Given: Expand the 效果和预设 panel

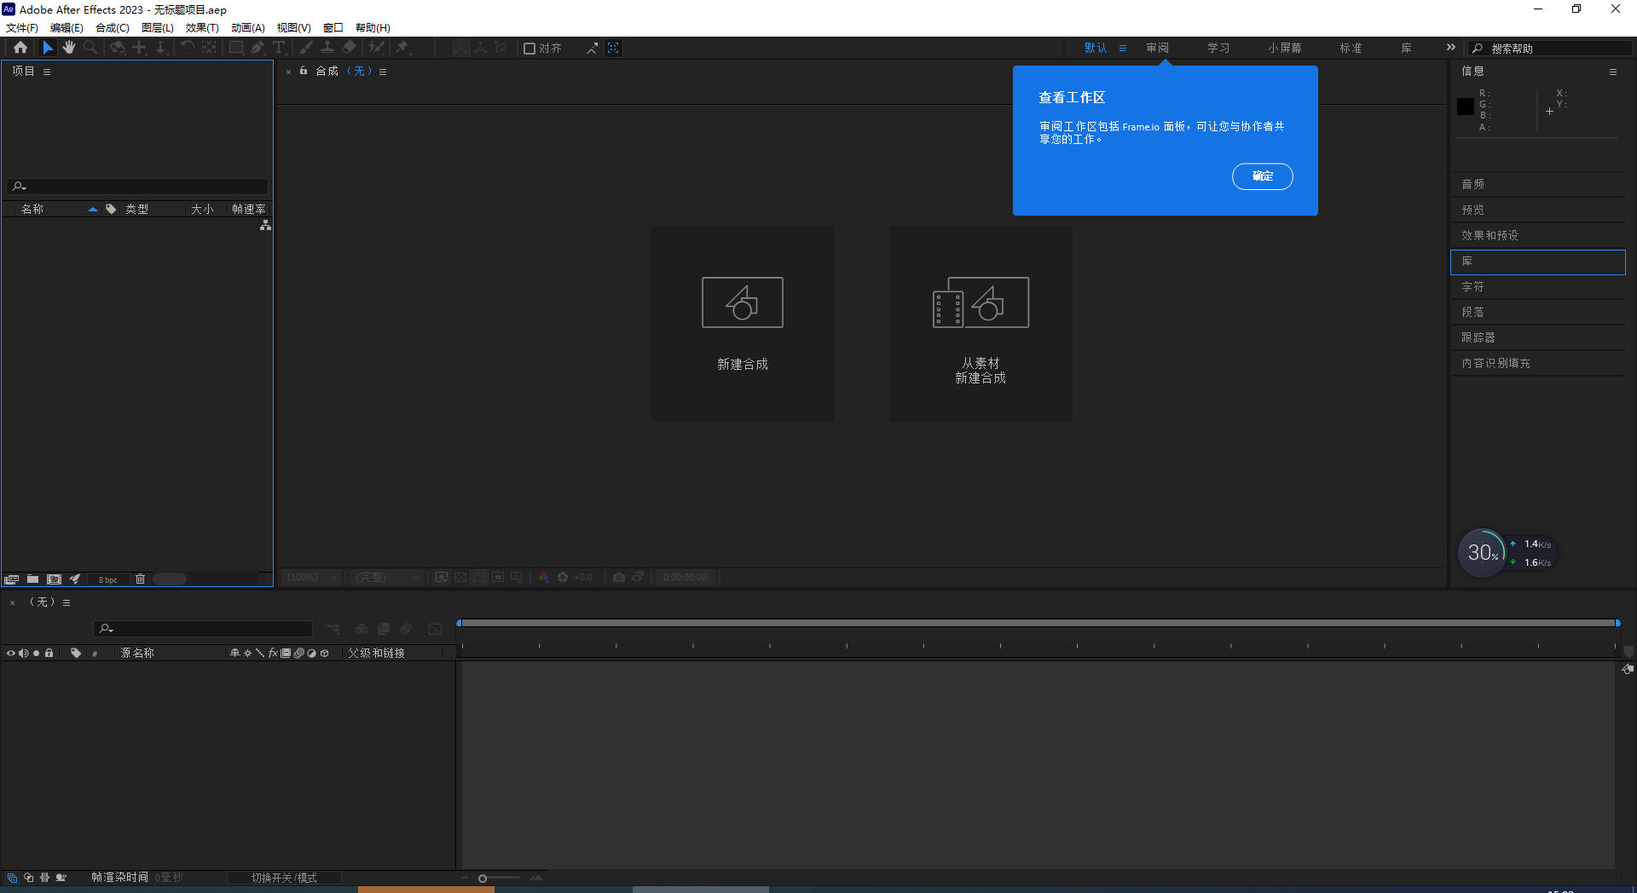Looking at the screenshot, I should coord(1538,235).
